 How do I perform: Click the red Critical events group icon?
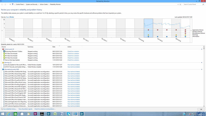pyautogui.click(x=3, y=49)
